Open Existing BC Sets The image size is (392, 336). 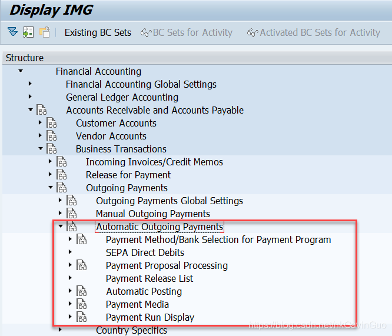point(98,32)
